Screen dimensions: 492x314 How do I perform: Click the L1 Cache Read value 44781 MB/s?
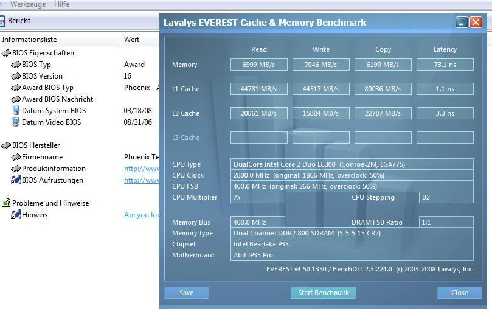(x=259, y=89)
